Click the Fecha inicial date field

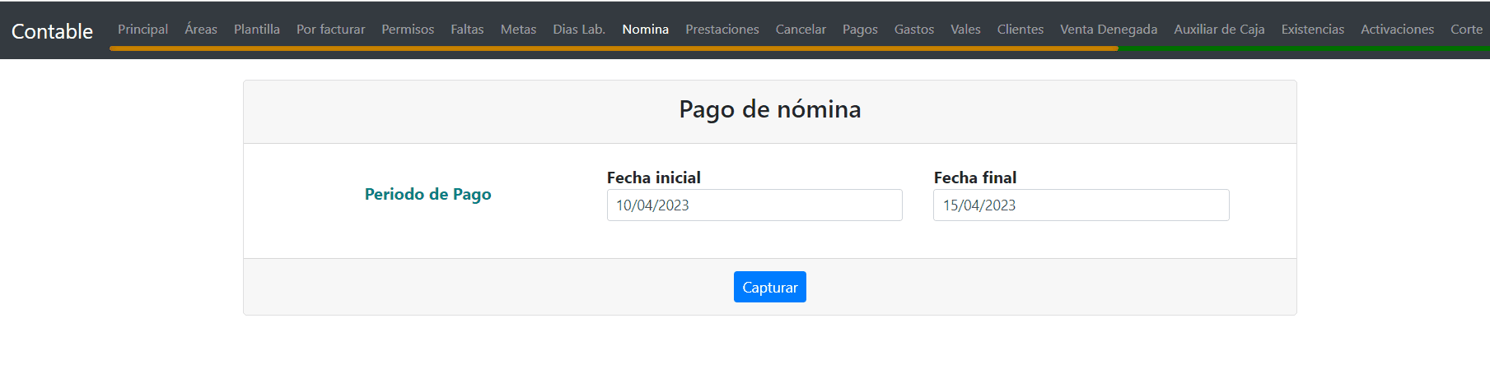[x=754, y=205]
